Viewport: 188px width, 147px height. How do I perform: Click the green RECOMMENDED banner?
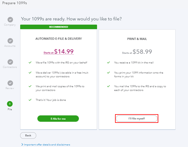click(x=59, y=27)
